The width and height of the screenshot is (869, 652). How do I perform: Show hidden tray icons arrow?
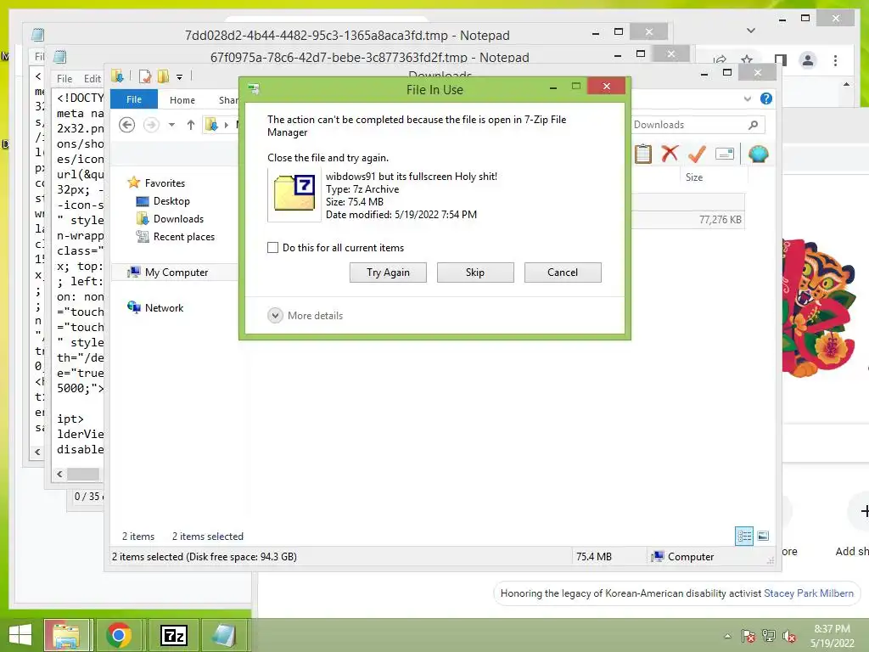pos(727,636)
